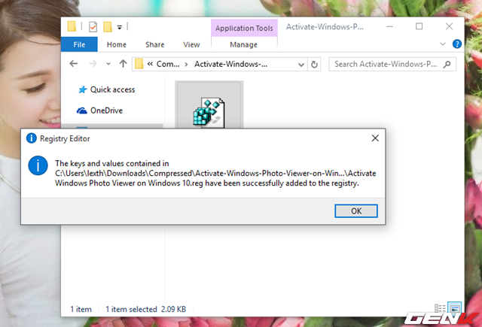Switch to details view in status bar

pyautogui.click(x=440, y=308)
